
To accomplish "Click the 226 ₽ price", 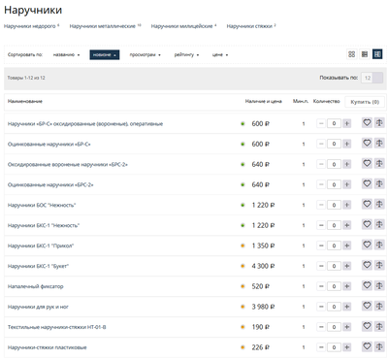I will point(261,347).
